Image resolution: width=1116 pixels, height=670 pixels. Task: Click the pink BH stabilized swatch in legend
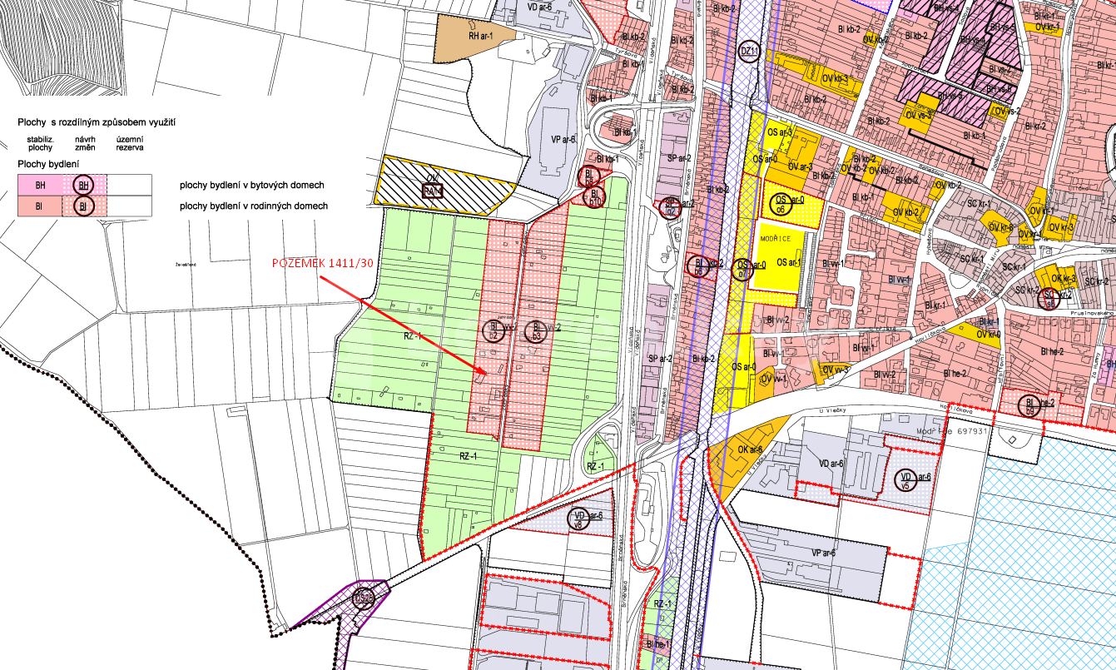[39, 185]
